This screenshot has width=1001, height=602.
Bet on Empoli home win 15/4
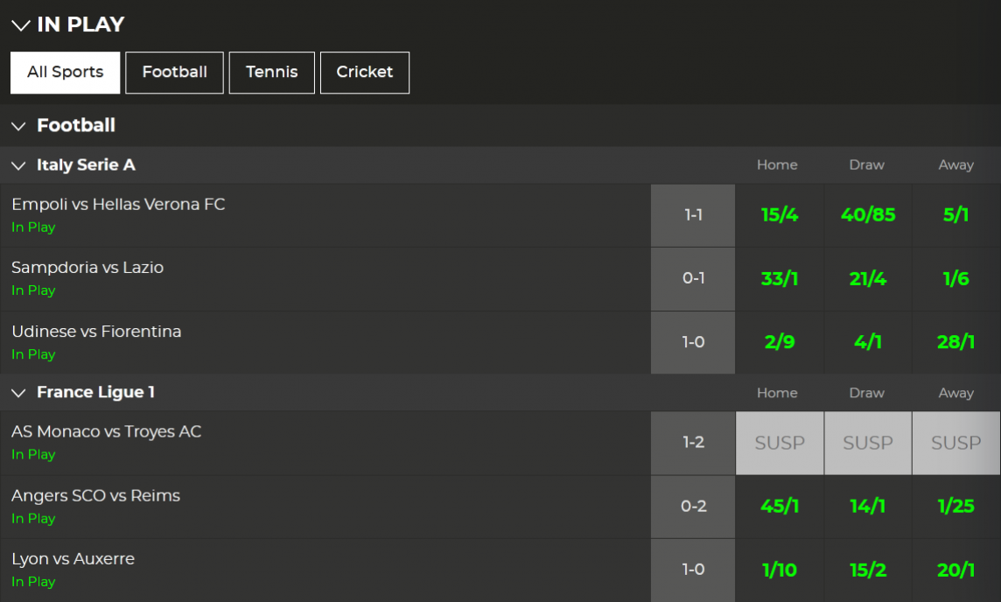pos(779,215)
